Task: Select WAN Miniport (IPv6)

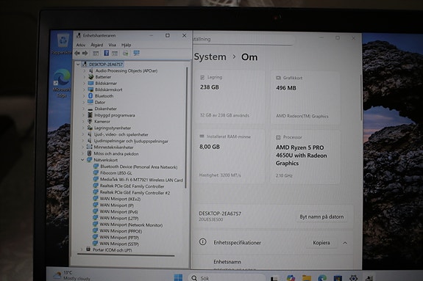Action: coord(118,211)
